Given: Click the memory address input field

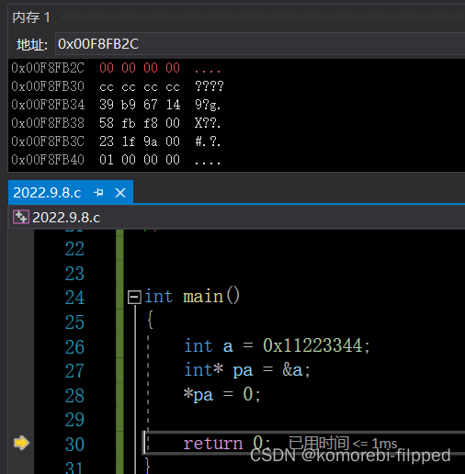Looking at the screenshot, I should 260,44.
